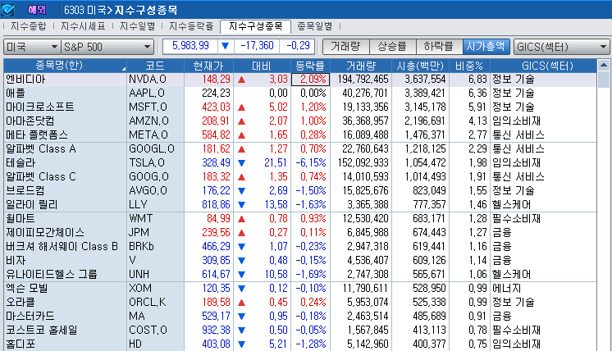612x351 pixels.
Task: Click the 종목명(한) column header
Action: click(x=65, y=66)
